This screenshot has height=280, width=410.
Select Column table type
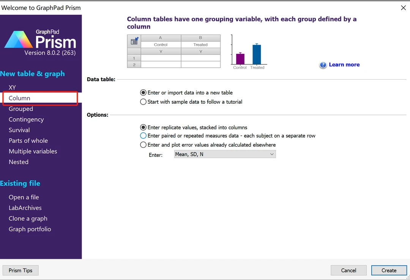40,98
